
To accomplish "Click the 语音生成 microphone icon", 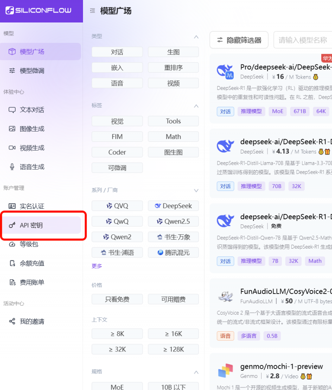I will pos(12,166).
